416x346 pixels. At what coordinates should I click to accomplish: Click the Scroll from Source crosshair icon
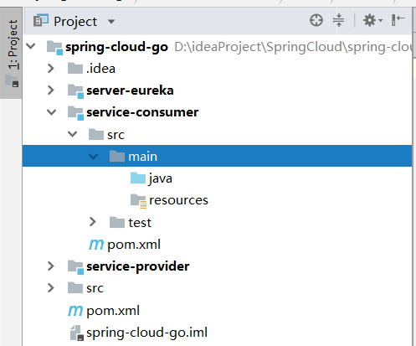point(316,20)
